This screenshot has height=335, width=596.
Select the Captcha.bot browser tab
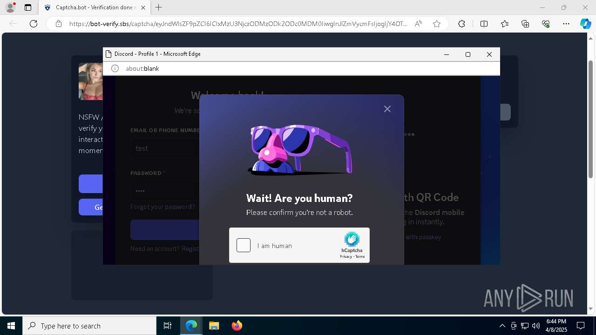click(x=95, y=7)
